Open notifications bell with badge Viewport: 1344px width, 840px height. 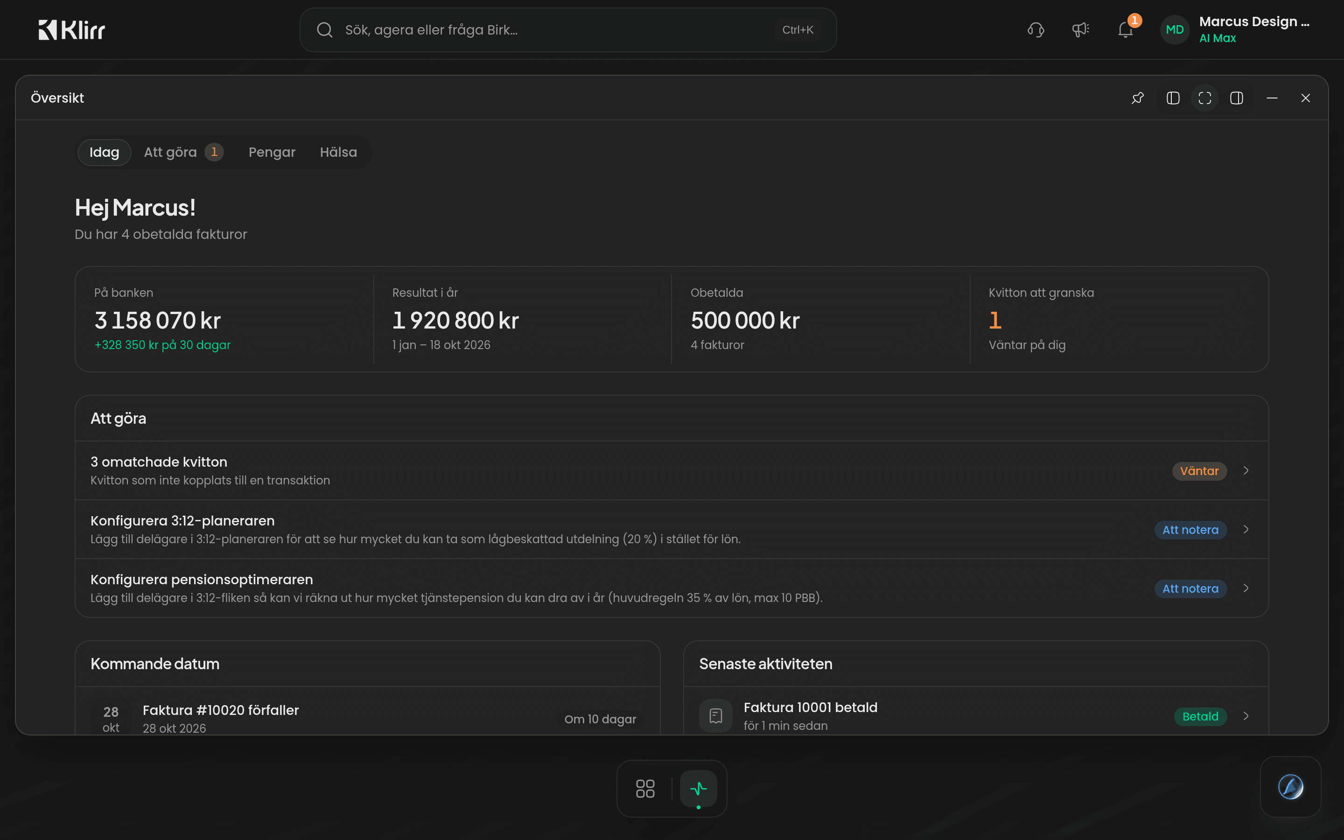coord(1126,29)
